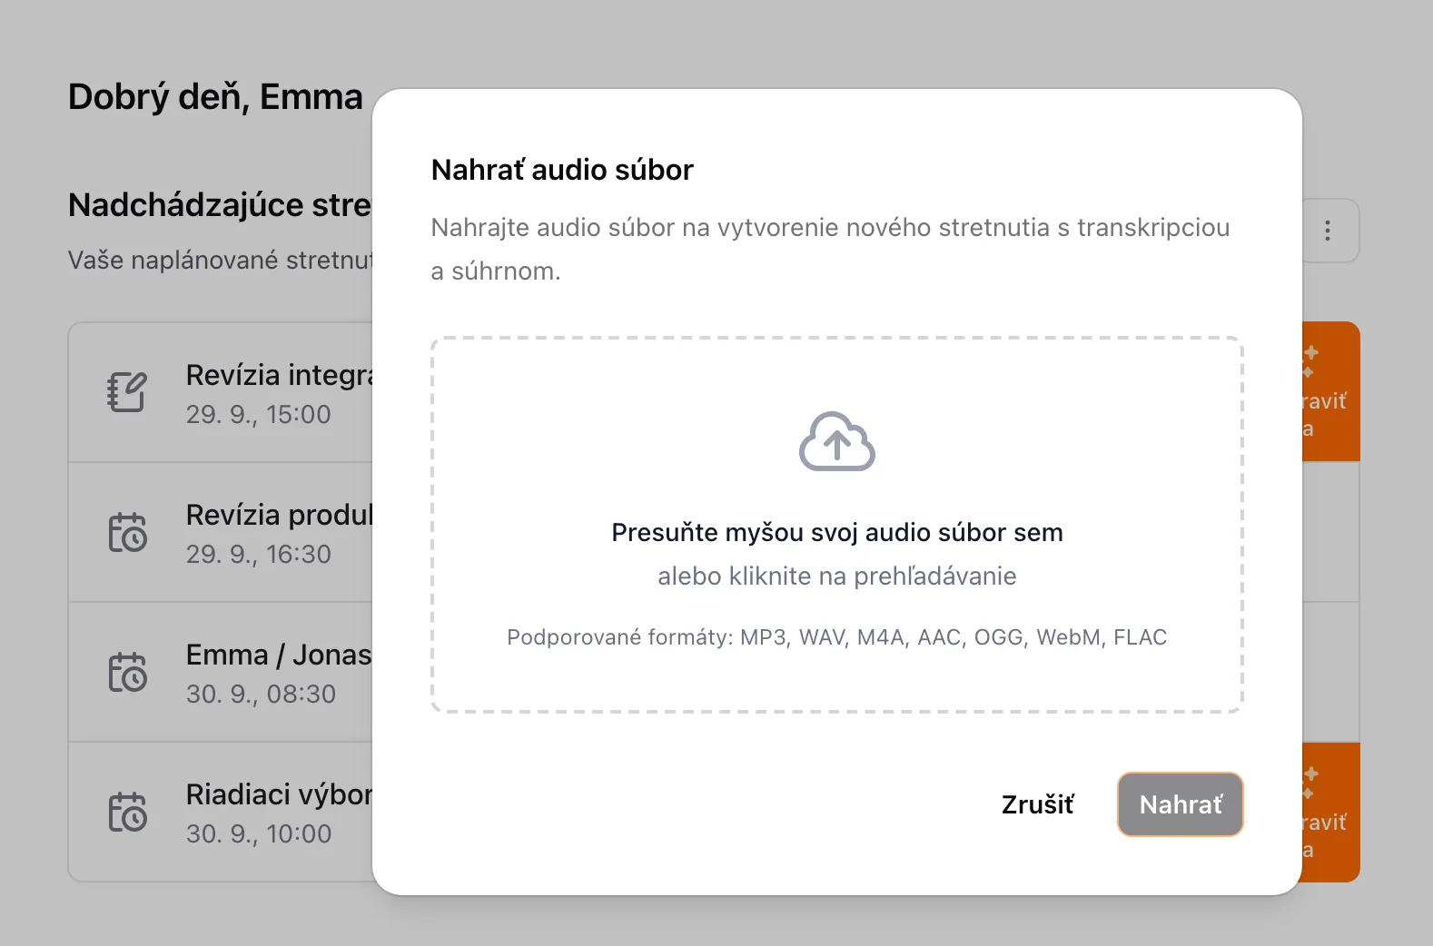This screenshot has height=946, width=1433.
Task: Open the 'Riadiaci výbor' meeting row
Action: [221, 812]
